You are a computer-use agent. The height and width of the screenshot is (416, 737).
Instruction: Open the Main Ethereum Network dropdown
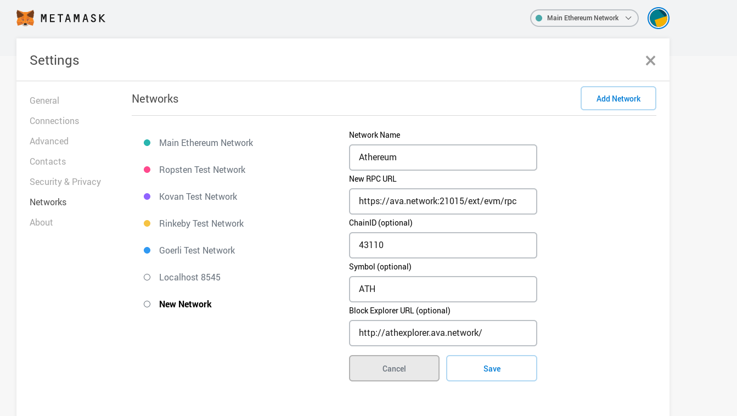(584, 18)
